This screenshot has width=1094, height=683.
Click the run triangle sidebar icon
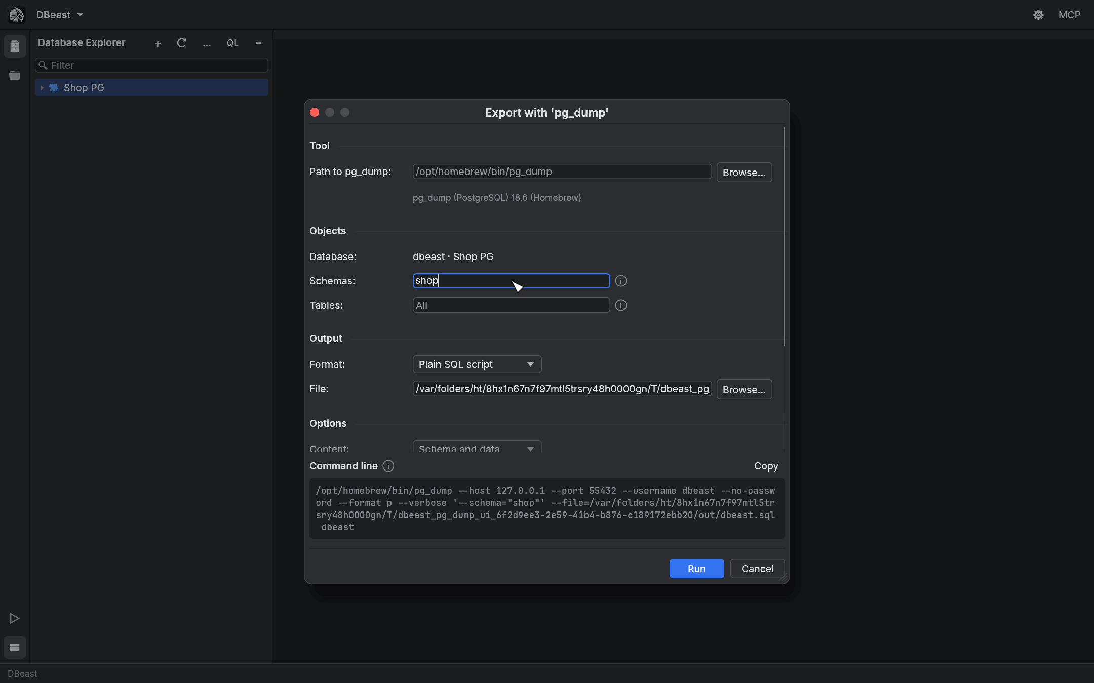(x=15, y=618)
